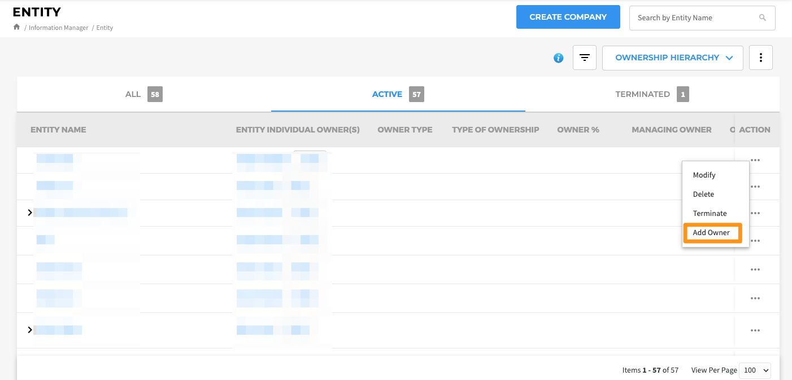Go to Information Manager breadcrumb link
Screen dimensions: 792x380
(58, 28)
